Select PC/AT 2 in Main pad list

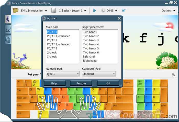(x=52, y=40)
